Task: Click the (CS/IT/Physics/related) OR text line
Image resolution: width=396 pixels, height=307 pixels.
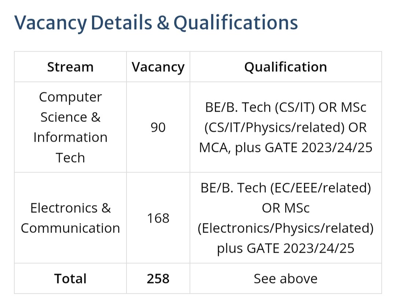Action: click(x=286, y=127)
